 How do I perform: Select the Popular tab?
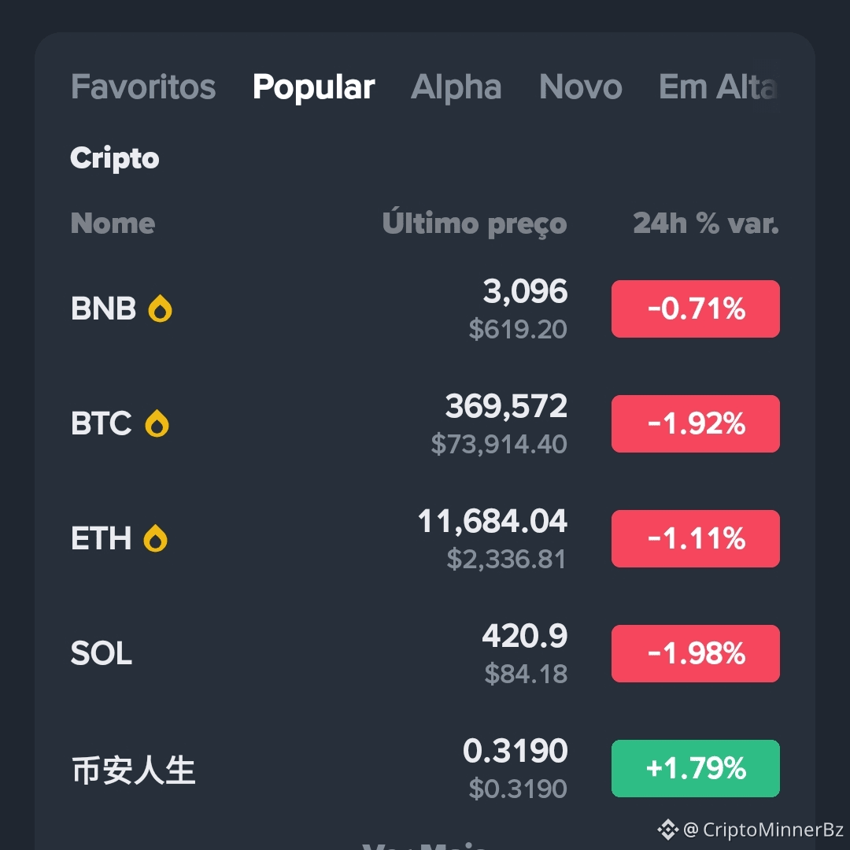[x=313, y=87]
